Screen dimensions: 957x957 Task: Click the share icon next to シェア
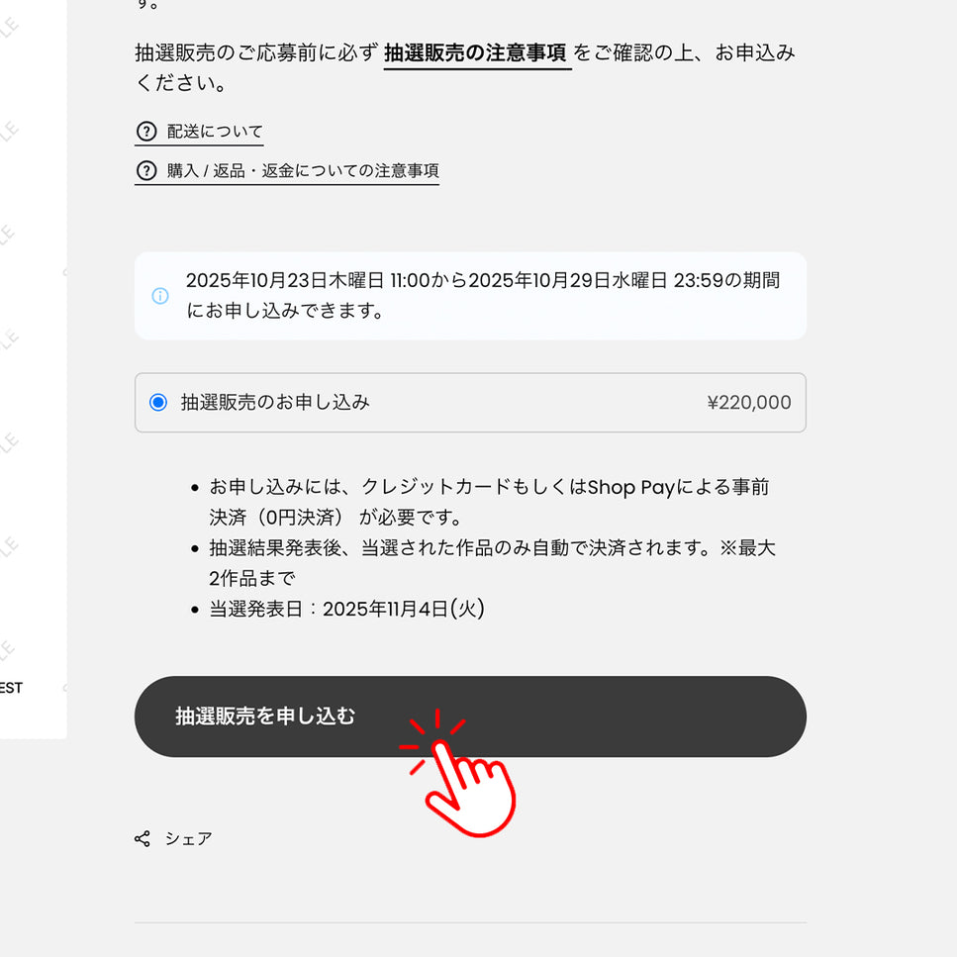143,838
